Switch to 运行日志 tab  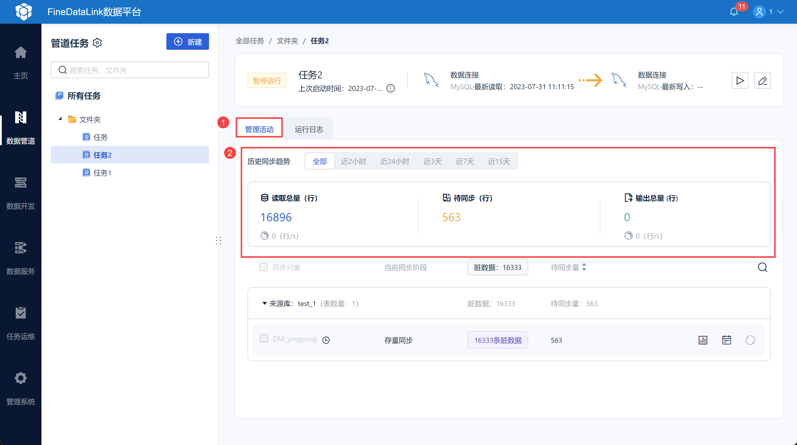tap(309, 129)
